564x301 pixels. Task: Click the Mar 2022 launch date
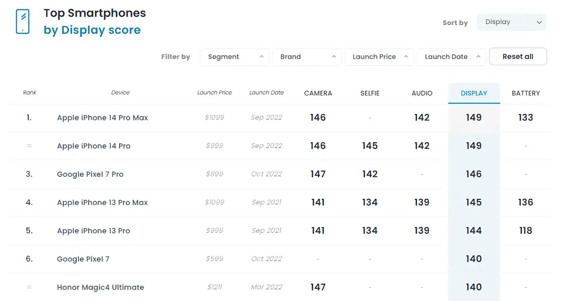(266, 287)
